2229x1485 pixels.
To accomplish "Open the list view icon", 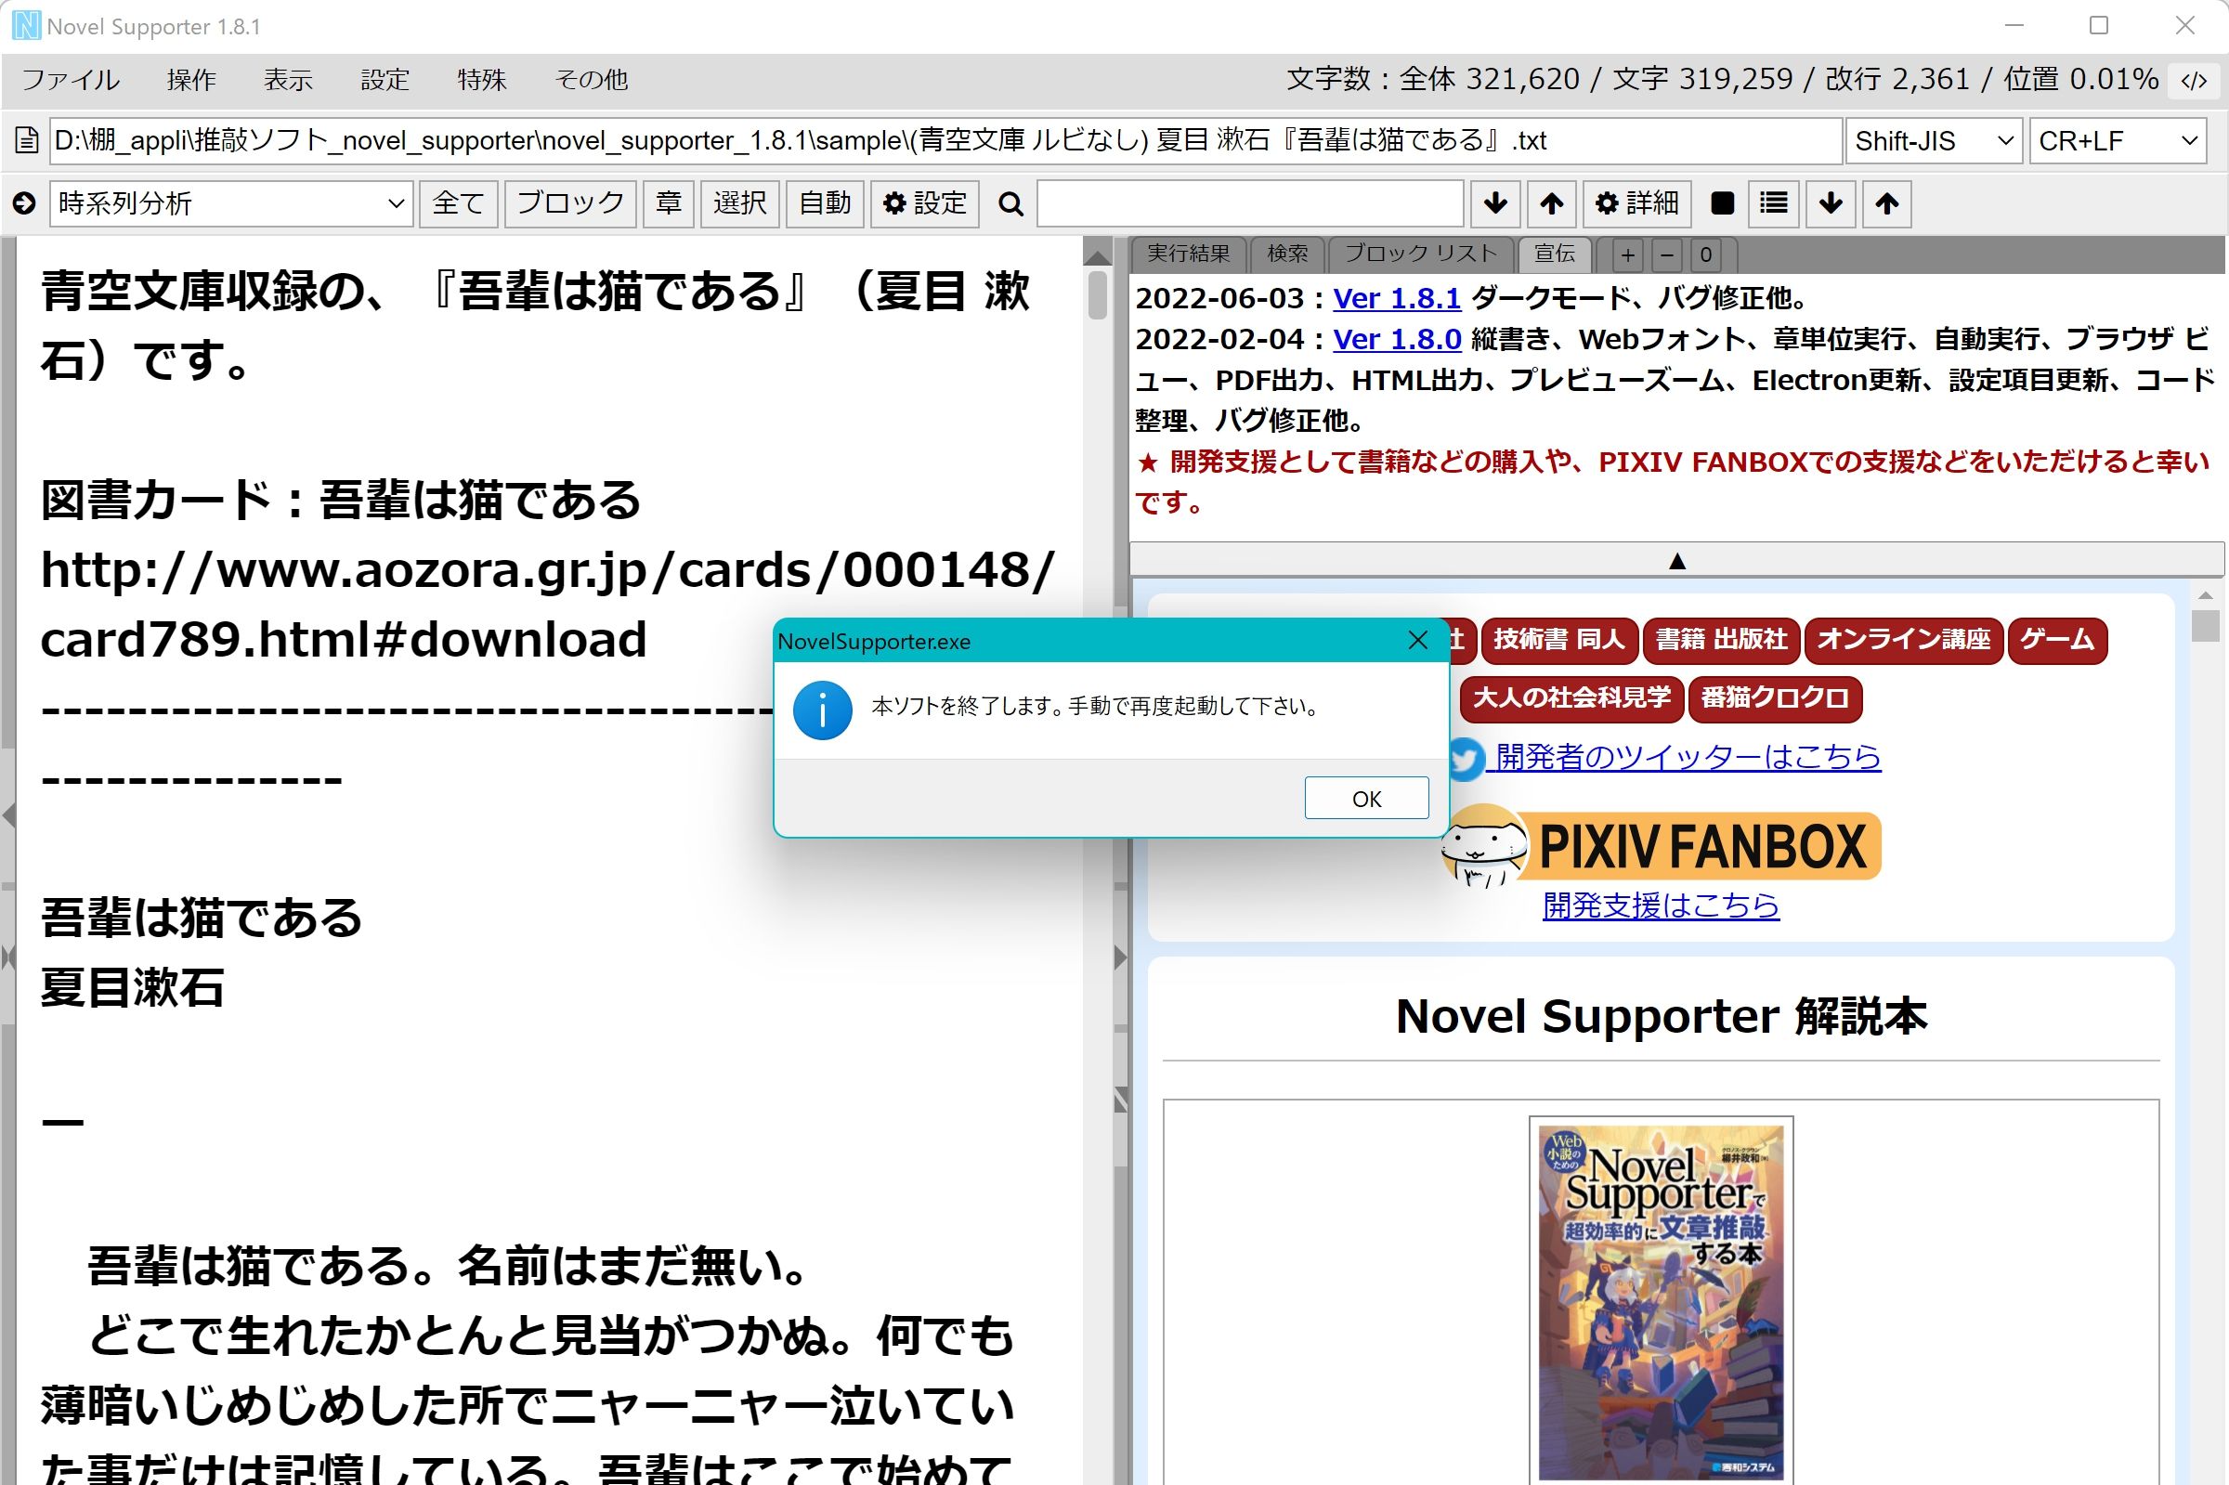I will tap(1774, 203).
